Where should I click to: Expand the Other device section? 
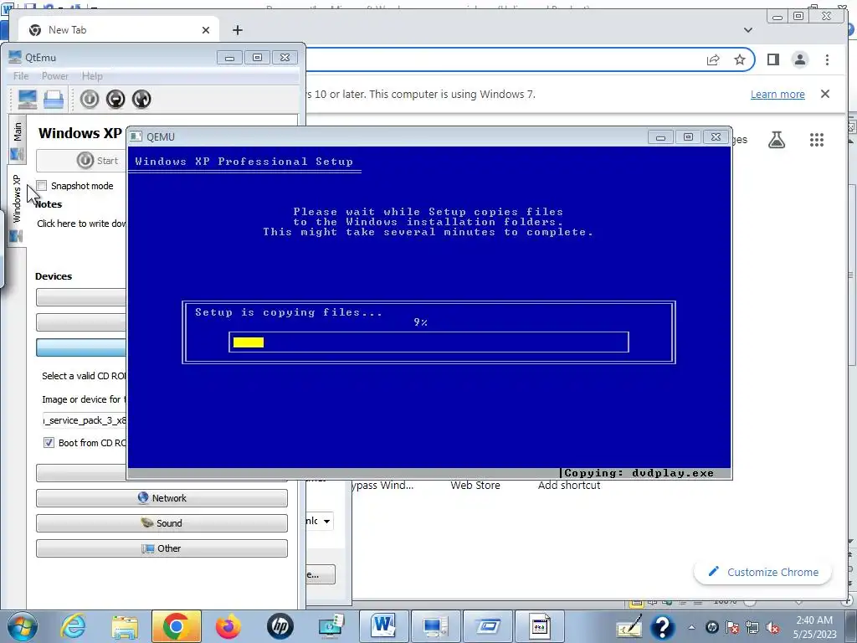[162, 548]
